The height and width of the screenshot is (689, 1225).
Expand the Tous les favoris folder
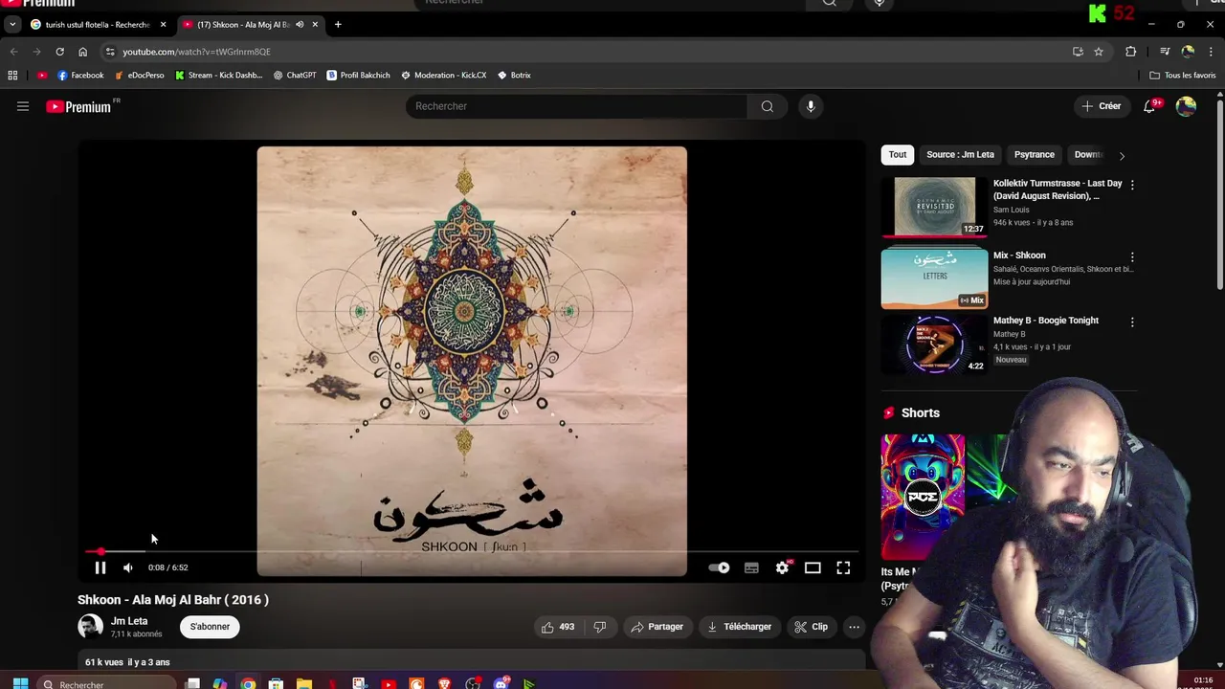click(x=1183, y=76)
